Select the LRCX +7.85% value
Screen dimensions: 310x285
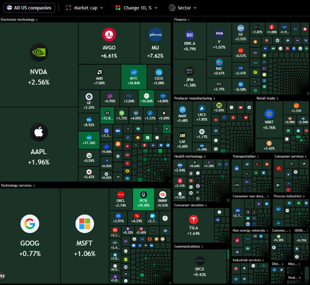202,119
